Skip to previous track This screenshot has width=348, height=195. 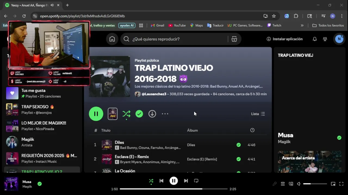pos(161,181)
